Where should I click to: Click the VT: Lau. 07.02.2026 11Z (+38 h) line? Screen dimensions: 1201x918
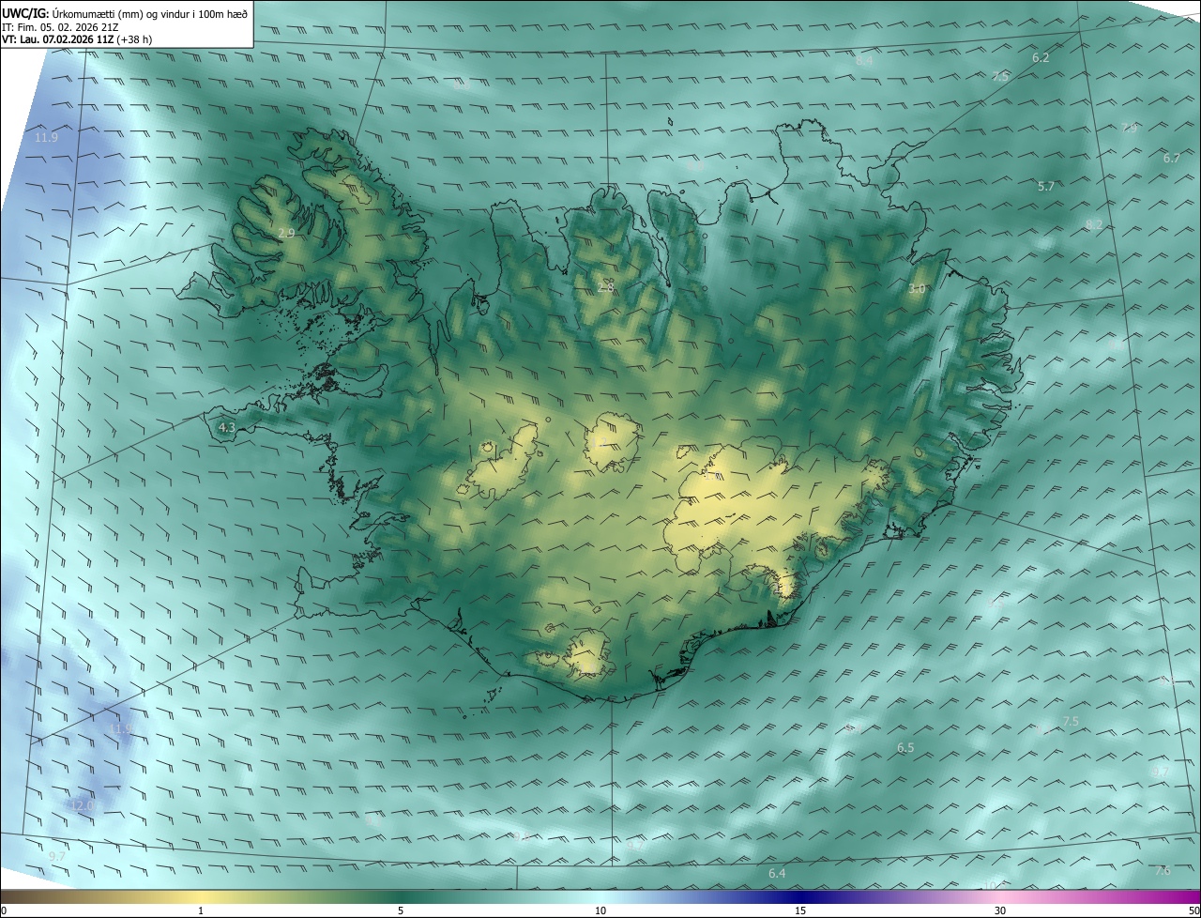tap(77, 39)
